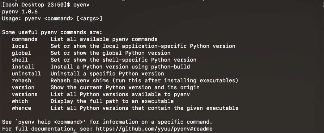The height and width of the screenshot is (133, 324).
Task: Click the 'which' command name
Action: 20,101
